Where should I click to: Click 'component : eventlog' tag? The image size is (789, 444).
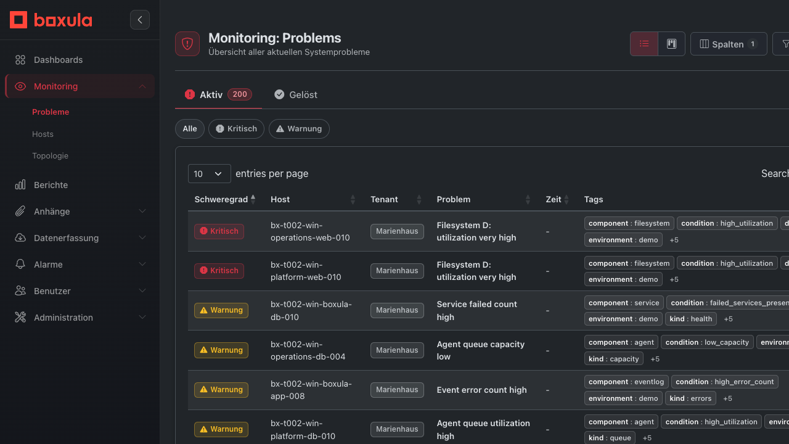626,382
